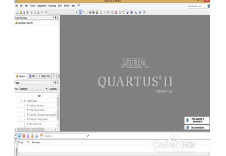Click the Redo arrow in the toolbar
This screenshot has height=156, width=226.
coord(45,12)
